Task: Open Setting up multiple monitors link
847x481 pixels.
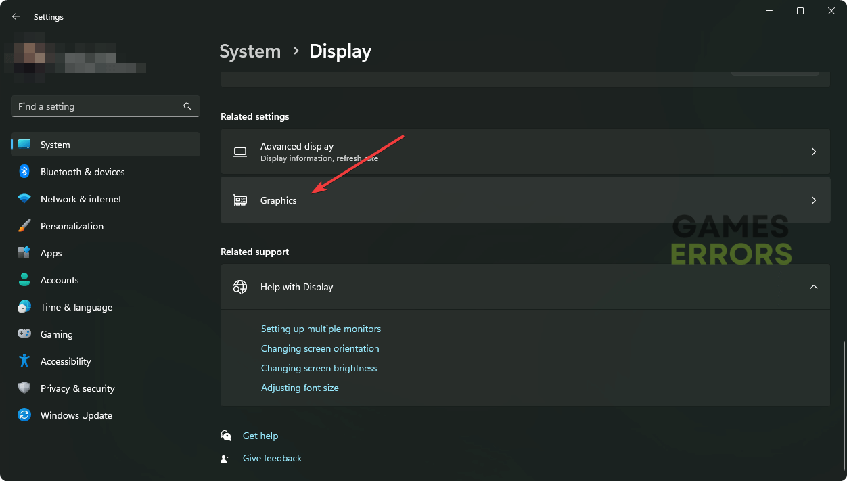Action: (321, 329)
